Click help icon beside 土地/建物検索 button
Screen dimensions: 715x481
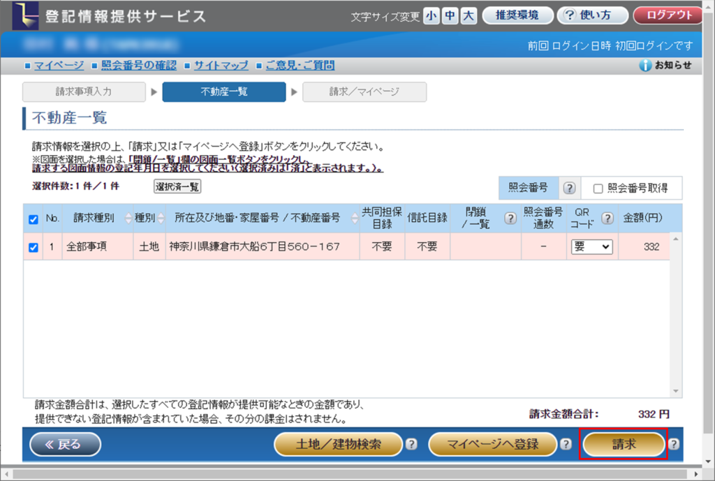[411, 445]
